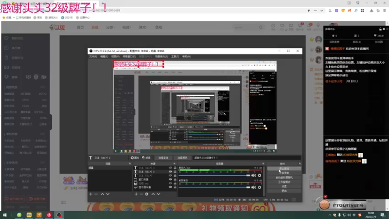Hide the 文本 (GDI+) 2 source
The height and width of the screenshot is (219, 389).
170,172
